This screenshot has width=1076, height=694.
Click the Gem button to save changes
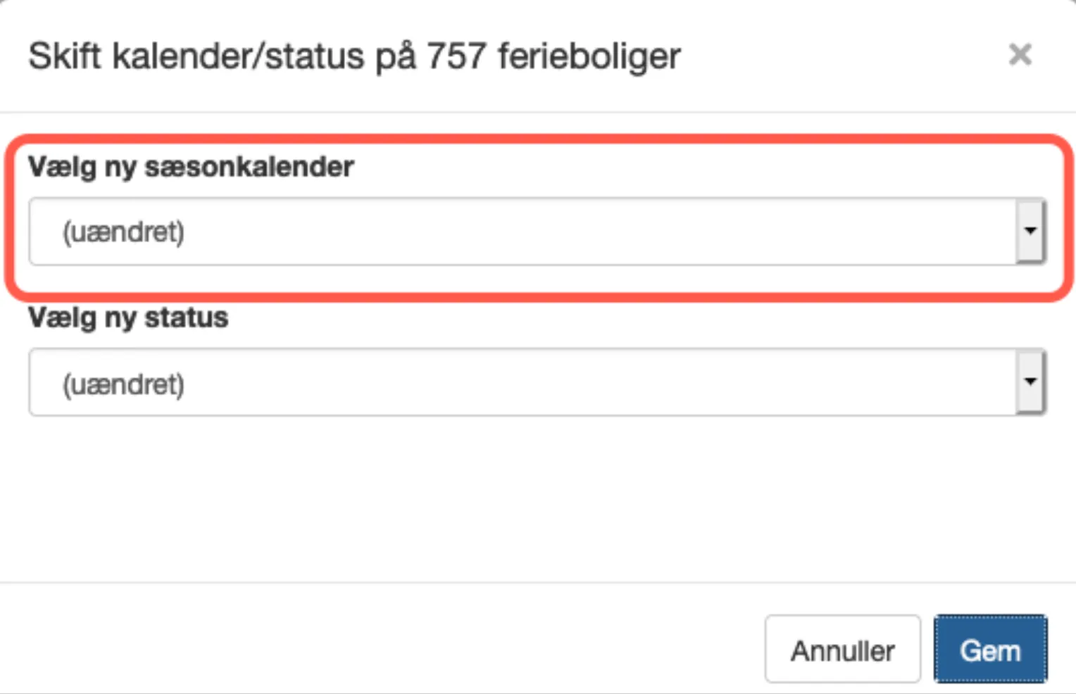click(x=989, y=649)
